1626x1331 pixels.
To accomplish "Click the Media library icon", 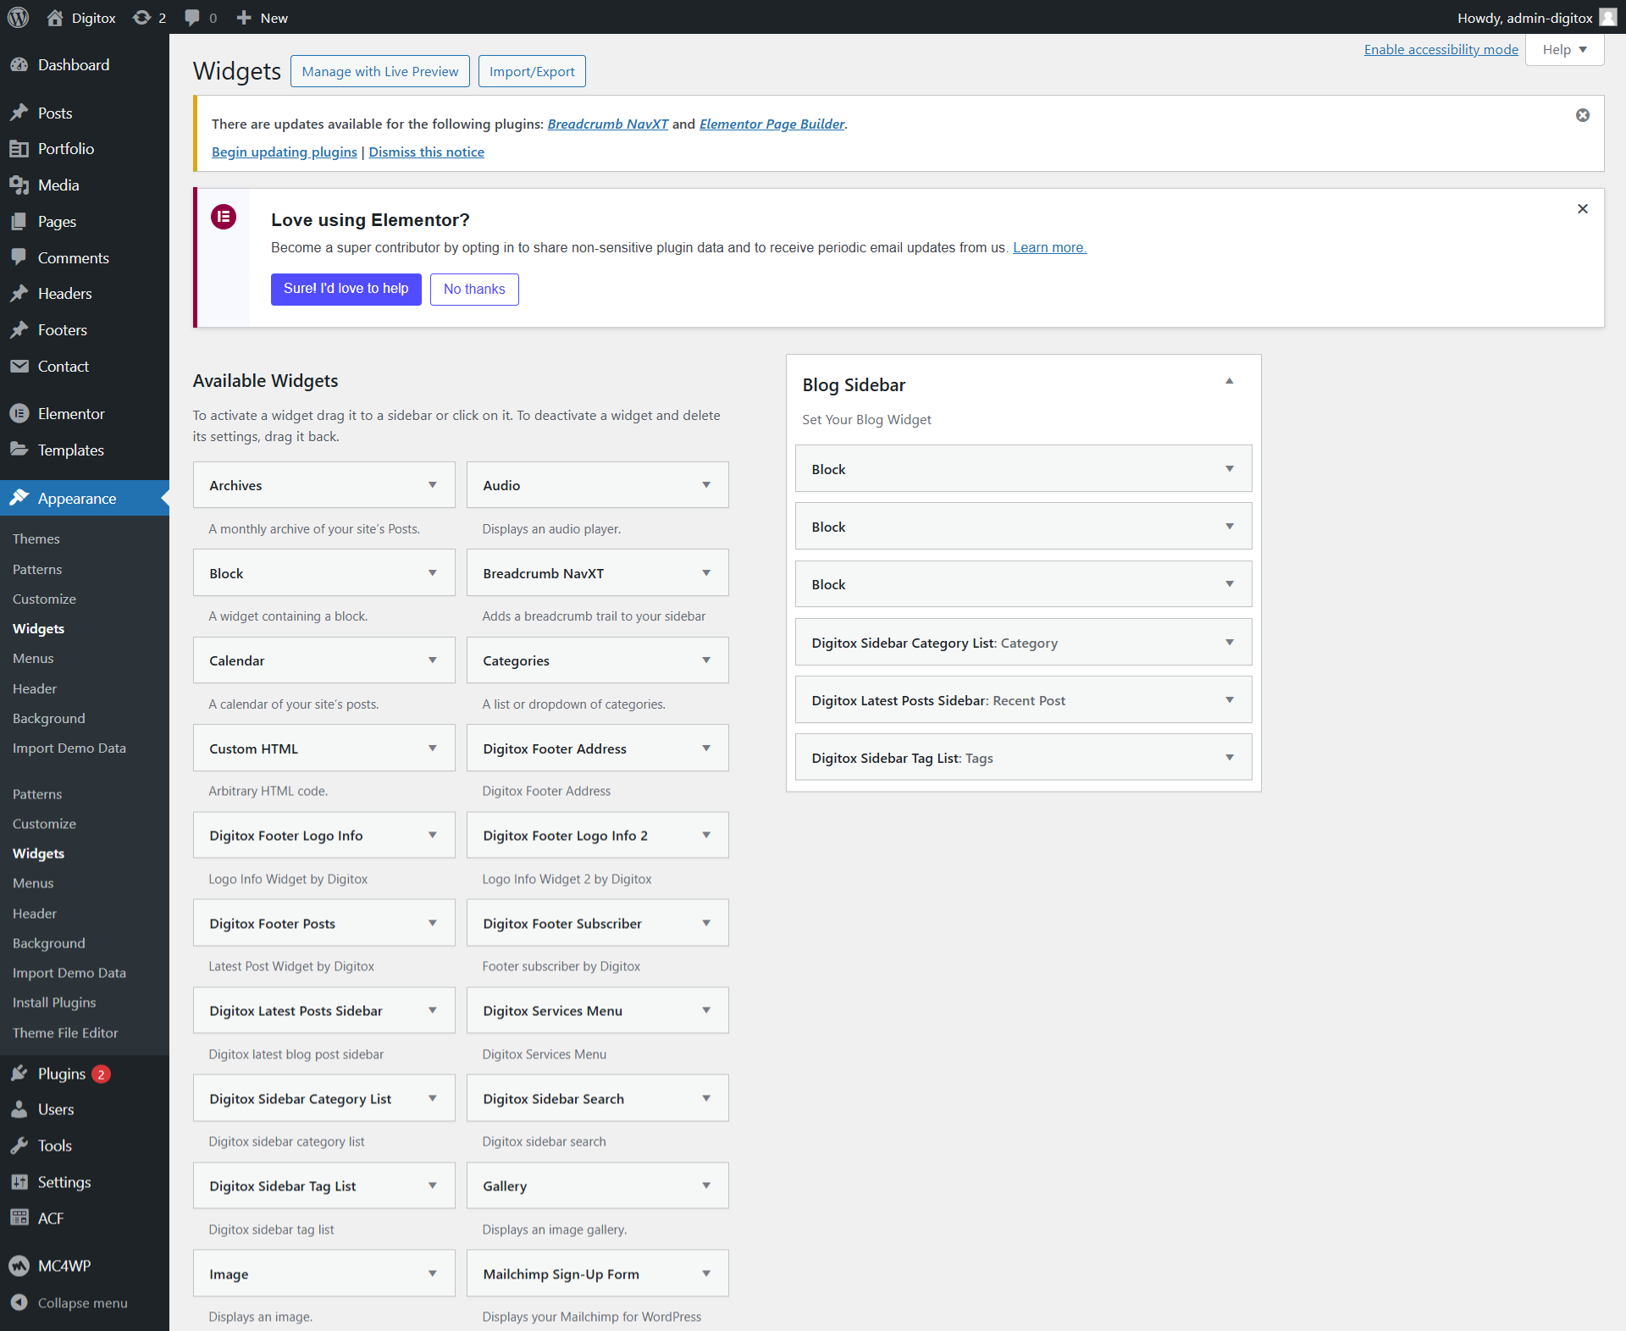I will click(x=19, y=185).
